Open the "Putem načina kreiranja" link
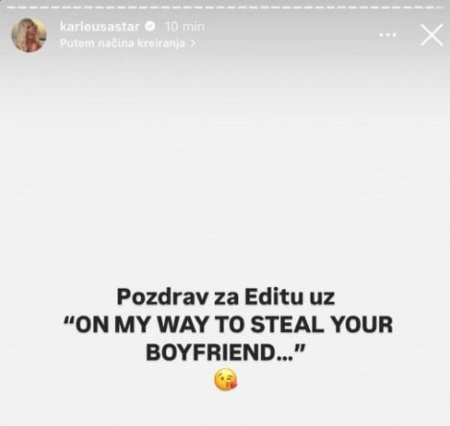This screenshot has height=426, width=450. pyautogui.click(x=123, y=43)
